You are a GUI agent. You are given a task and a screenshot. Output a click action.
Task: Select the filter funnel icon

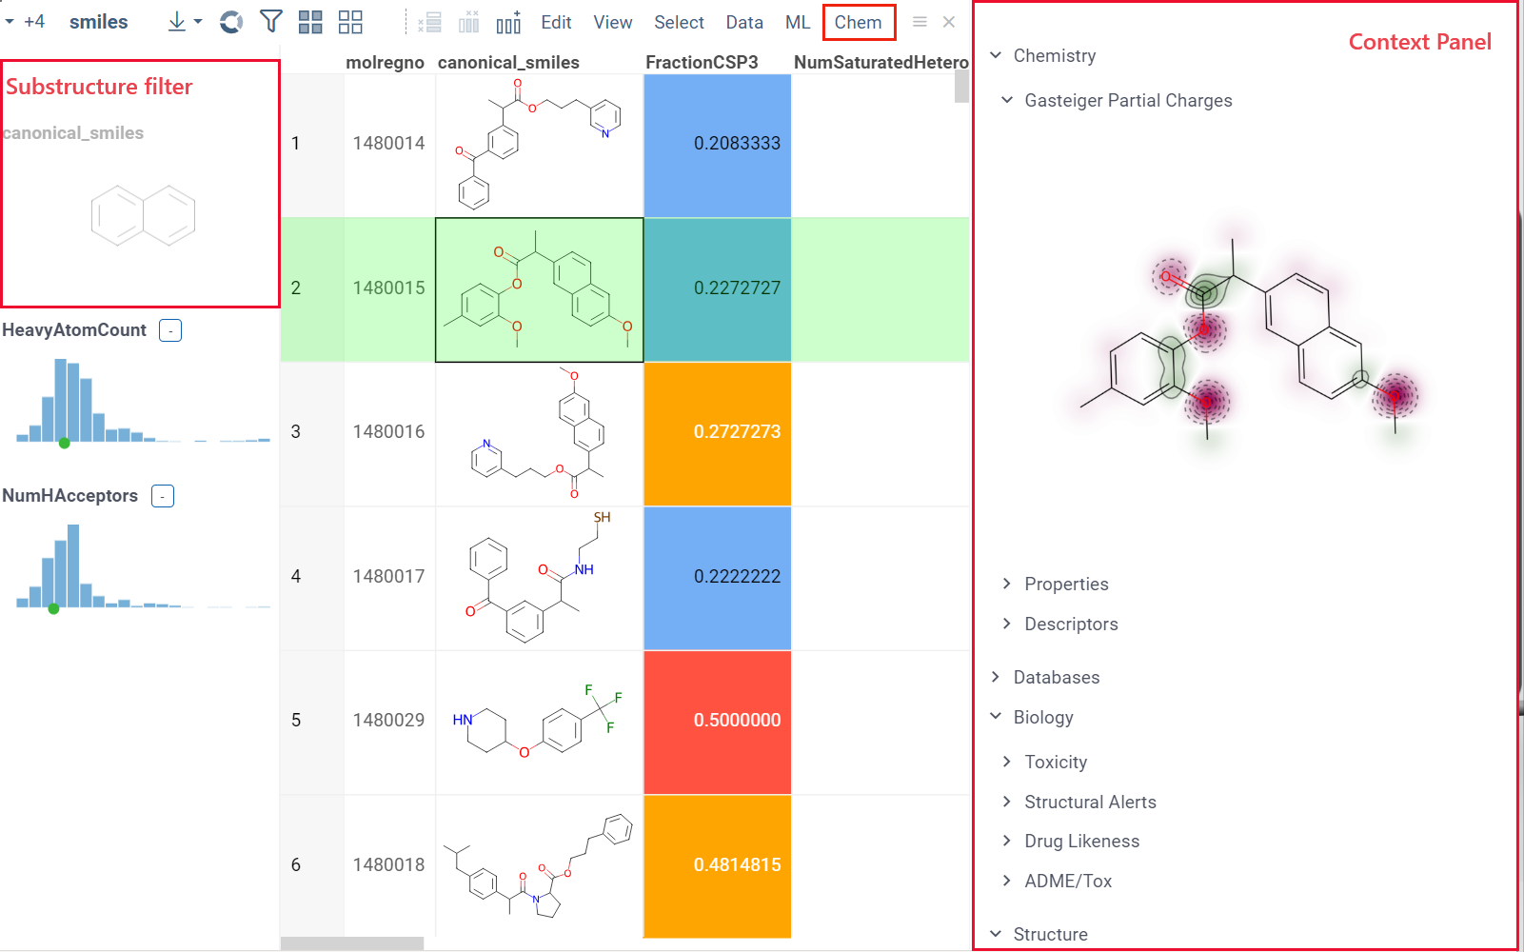pyautogui.click(x=271, y=21)
